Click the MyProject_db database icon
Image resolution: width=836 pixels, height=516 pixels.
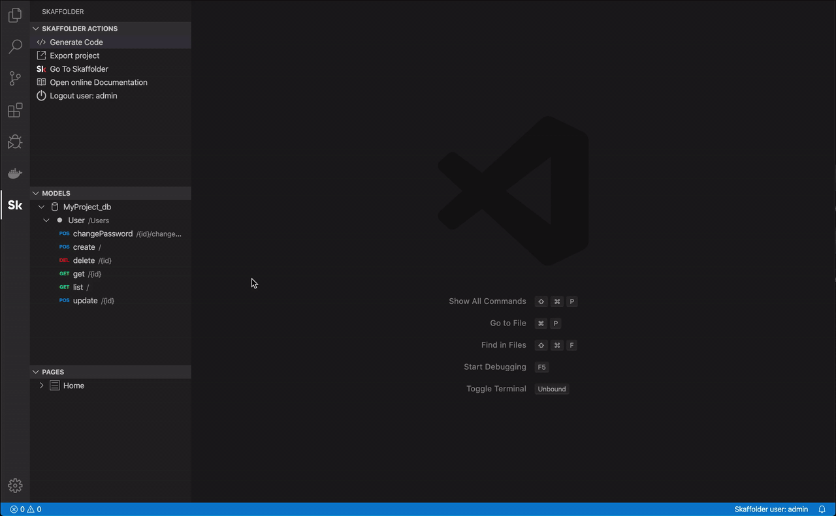[55, 207]
